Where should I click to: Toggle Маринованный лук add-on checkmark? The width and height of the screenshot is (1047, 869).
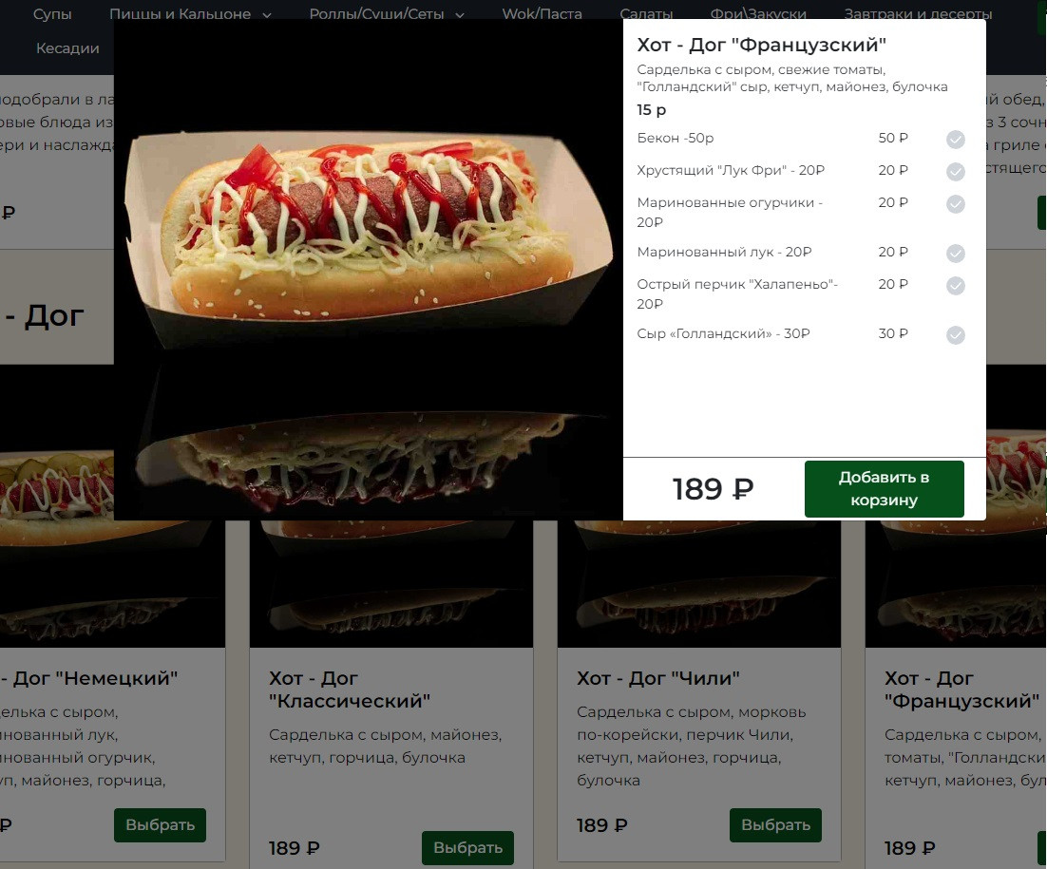tap(956, 253)
